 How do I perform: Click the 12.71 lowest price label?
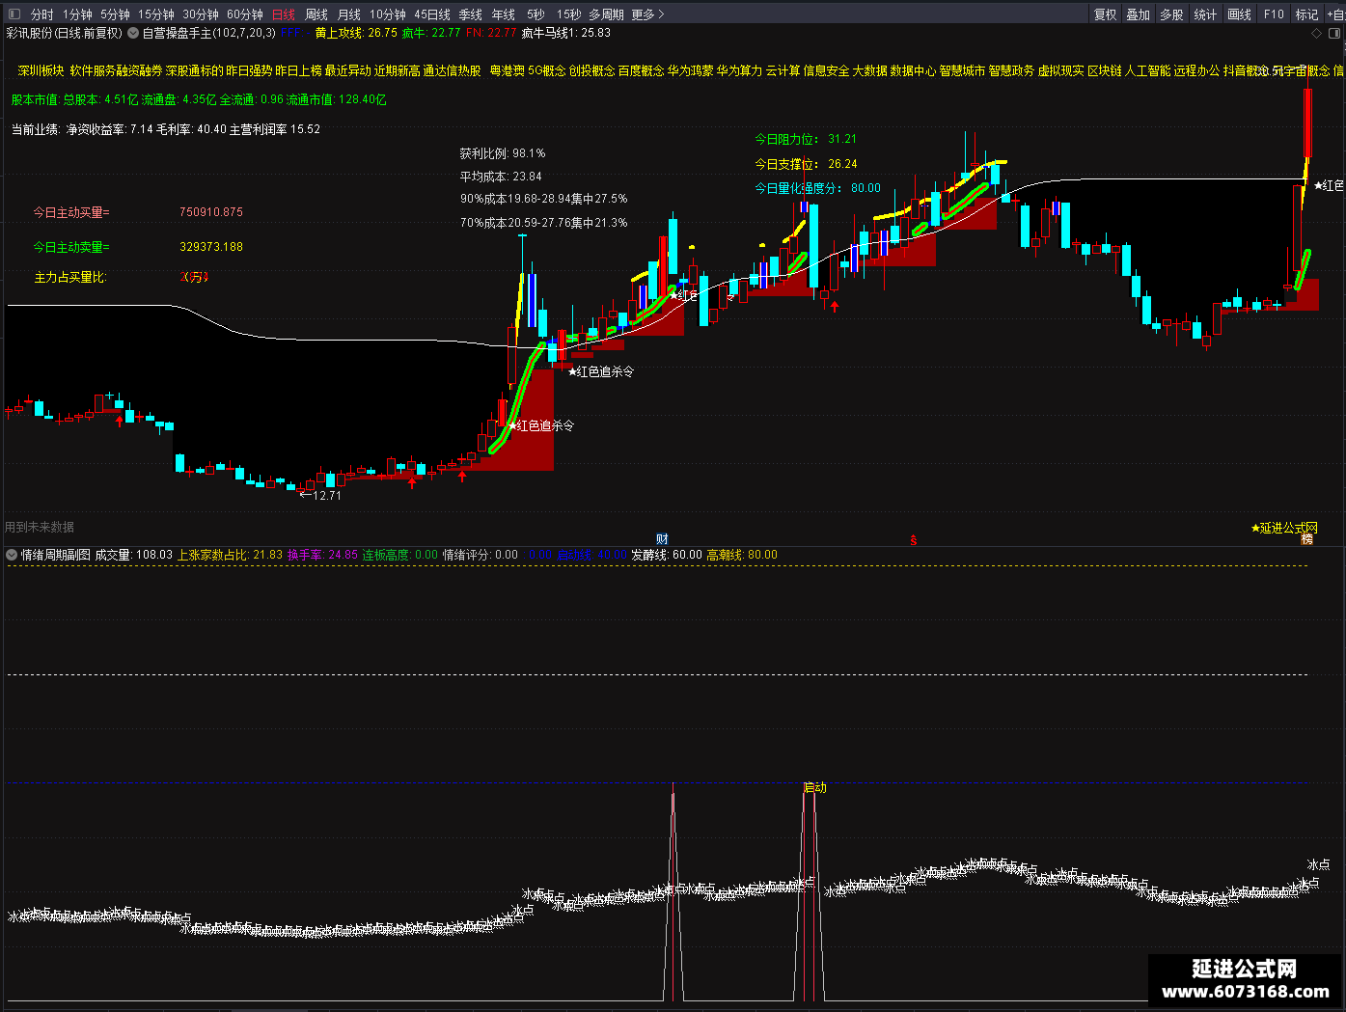pos(320,495)
